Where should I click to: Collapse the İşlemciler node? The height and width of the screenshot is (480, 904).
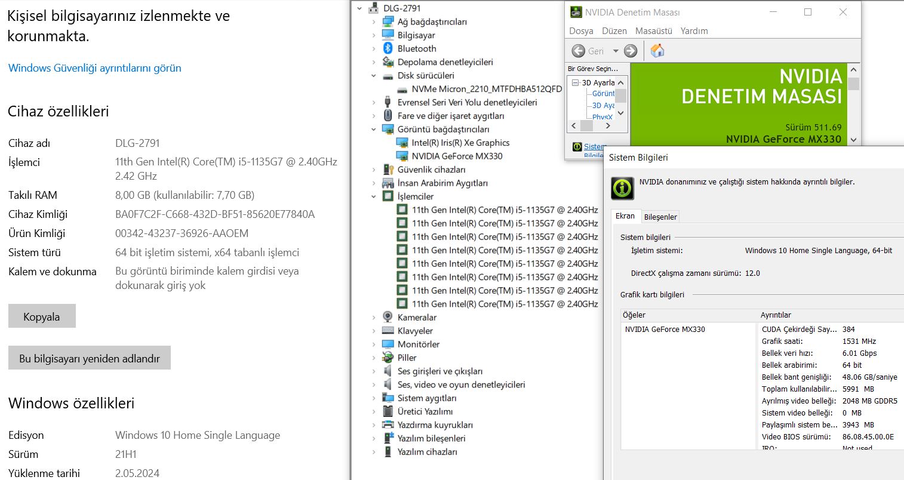374,196
